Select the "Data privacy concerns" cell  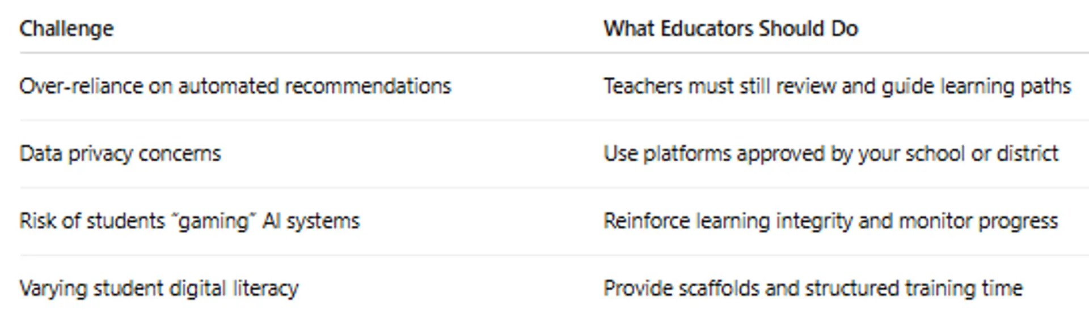click(x=120, y=154)
